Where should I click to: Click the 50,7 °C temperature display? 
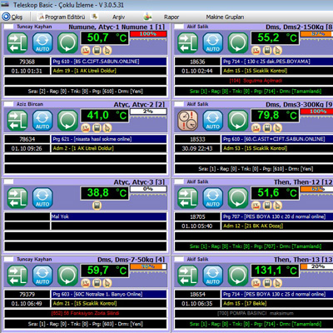105,37
